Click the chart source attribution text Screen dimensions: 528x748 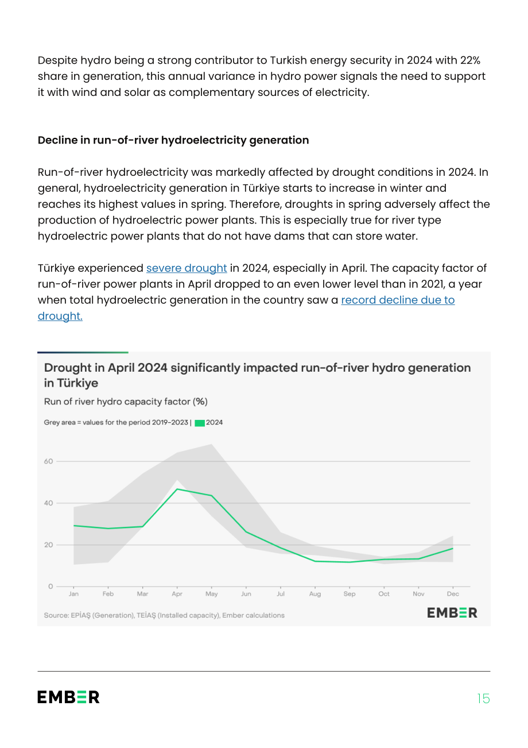point(164,615)
